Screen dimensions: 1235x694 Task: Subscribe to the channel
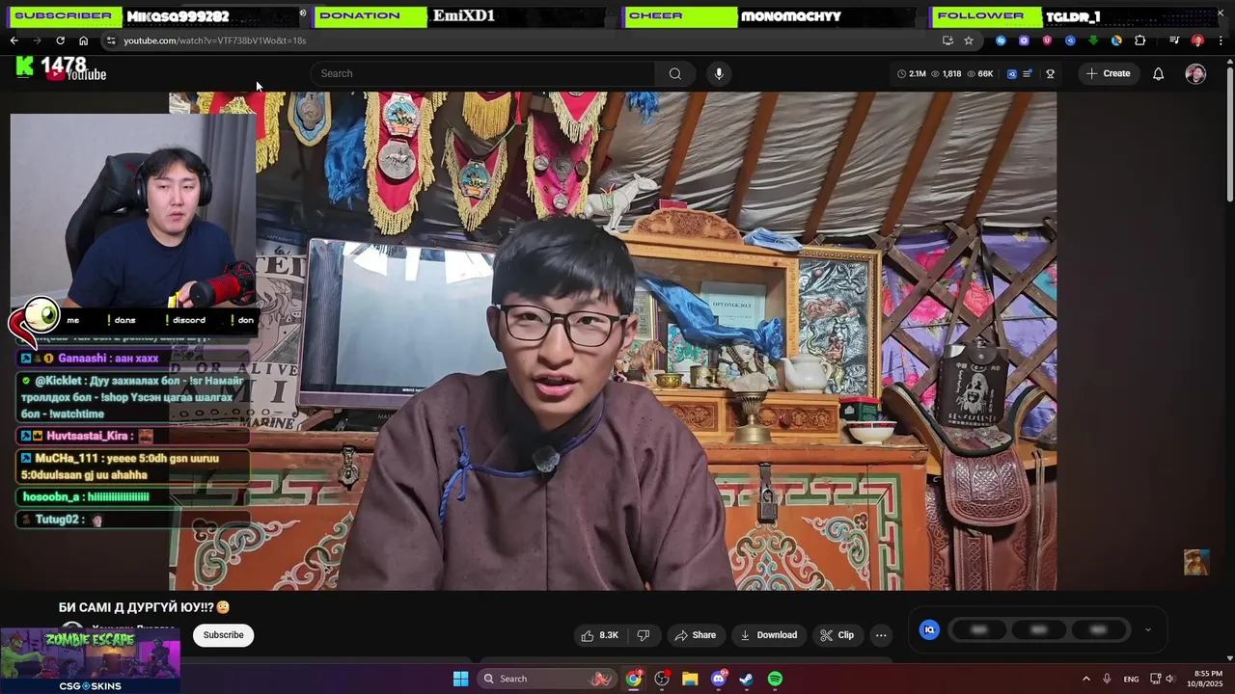[x=223, y=635]
